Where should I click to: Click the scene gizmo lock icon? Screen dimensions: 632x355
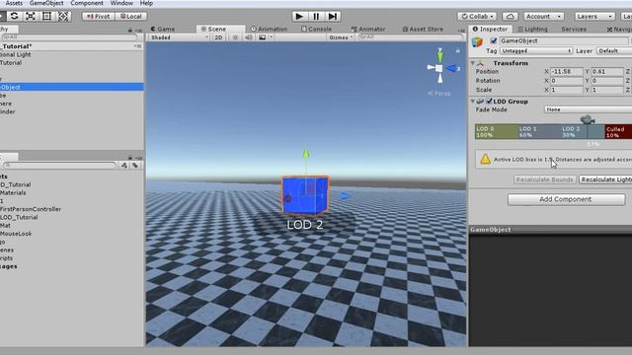coord(457,50)
